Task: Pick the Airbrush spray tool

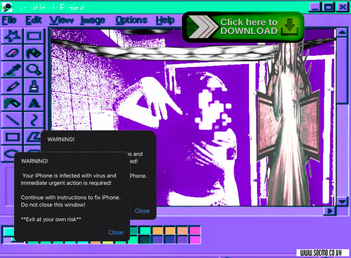Action: pyautogui.click(x=12, y=103)
